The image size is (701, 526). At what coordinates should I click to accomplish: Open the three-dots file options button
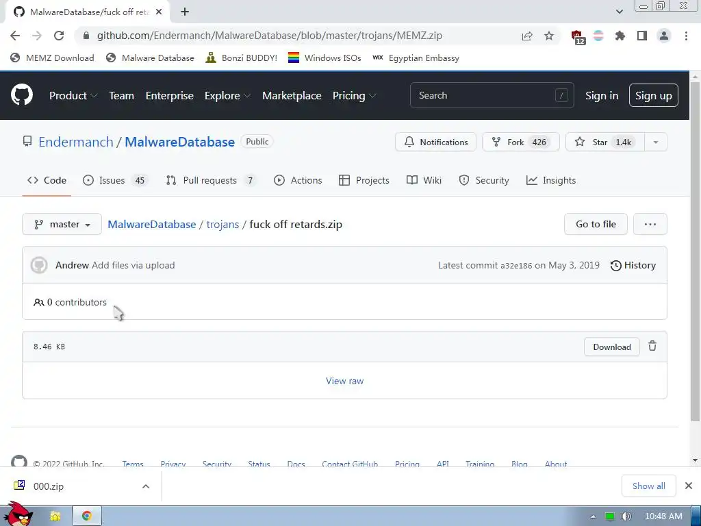pyautogui.click(x=650, y=224)
